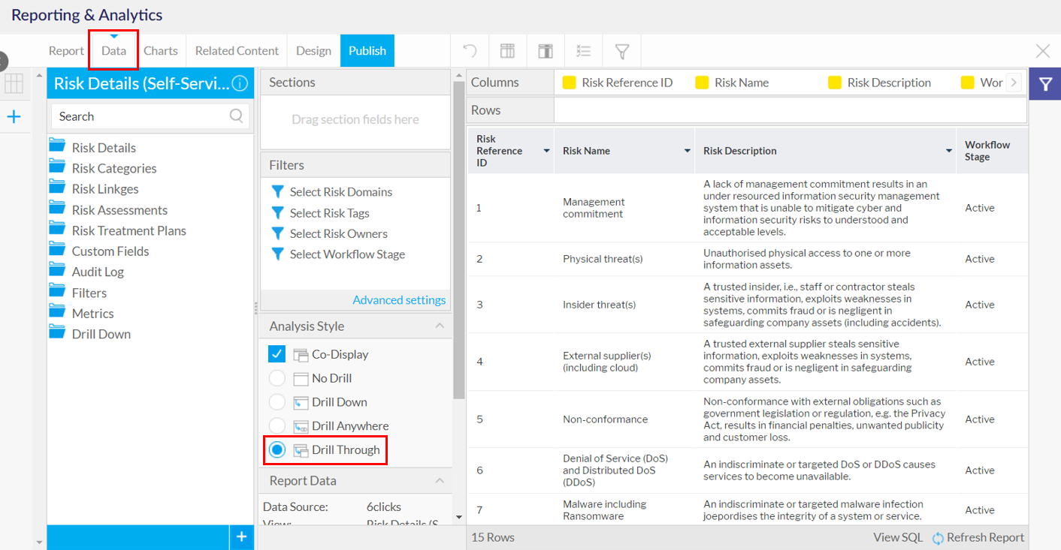Click the table grid icon in left sidebar

pyautogui.click(x=14, y=83)
